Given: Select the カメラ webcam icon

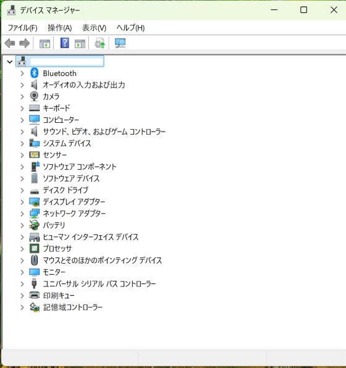Looking at the screenshot, I should 35,96.
